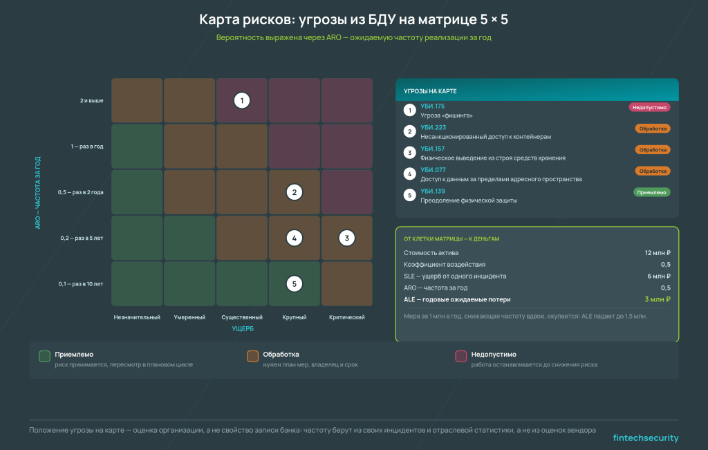Click legend text 'нужен план мер, владелец и срок'
The height and width of the screenshot is (450, 708).
click(x=310, y=365)
